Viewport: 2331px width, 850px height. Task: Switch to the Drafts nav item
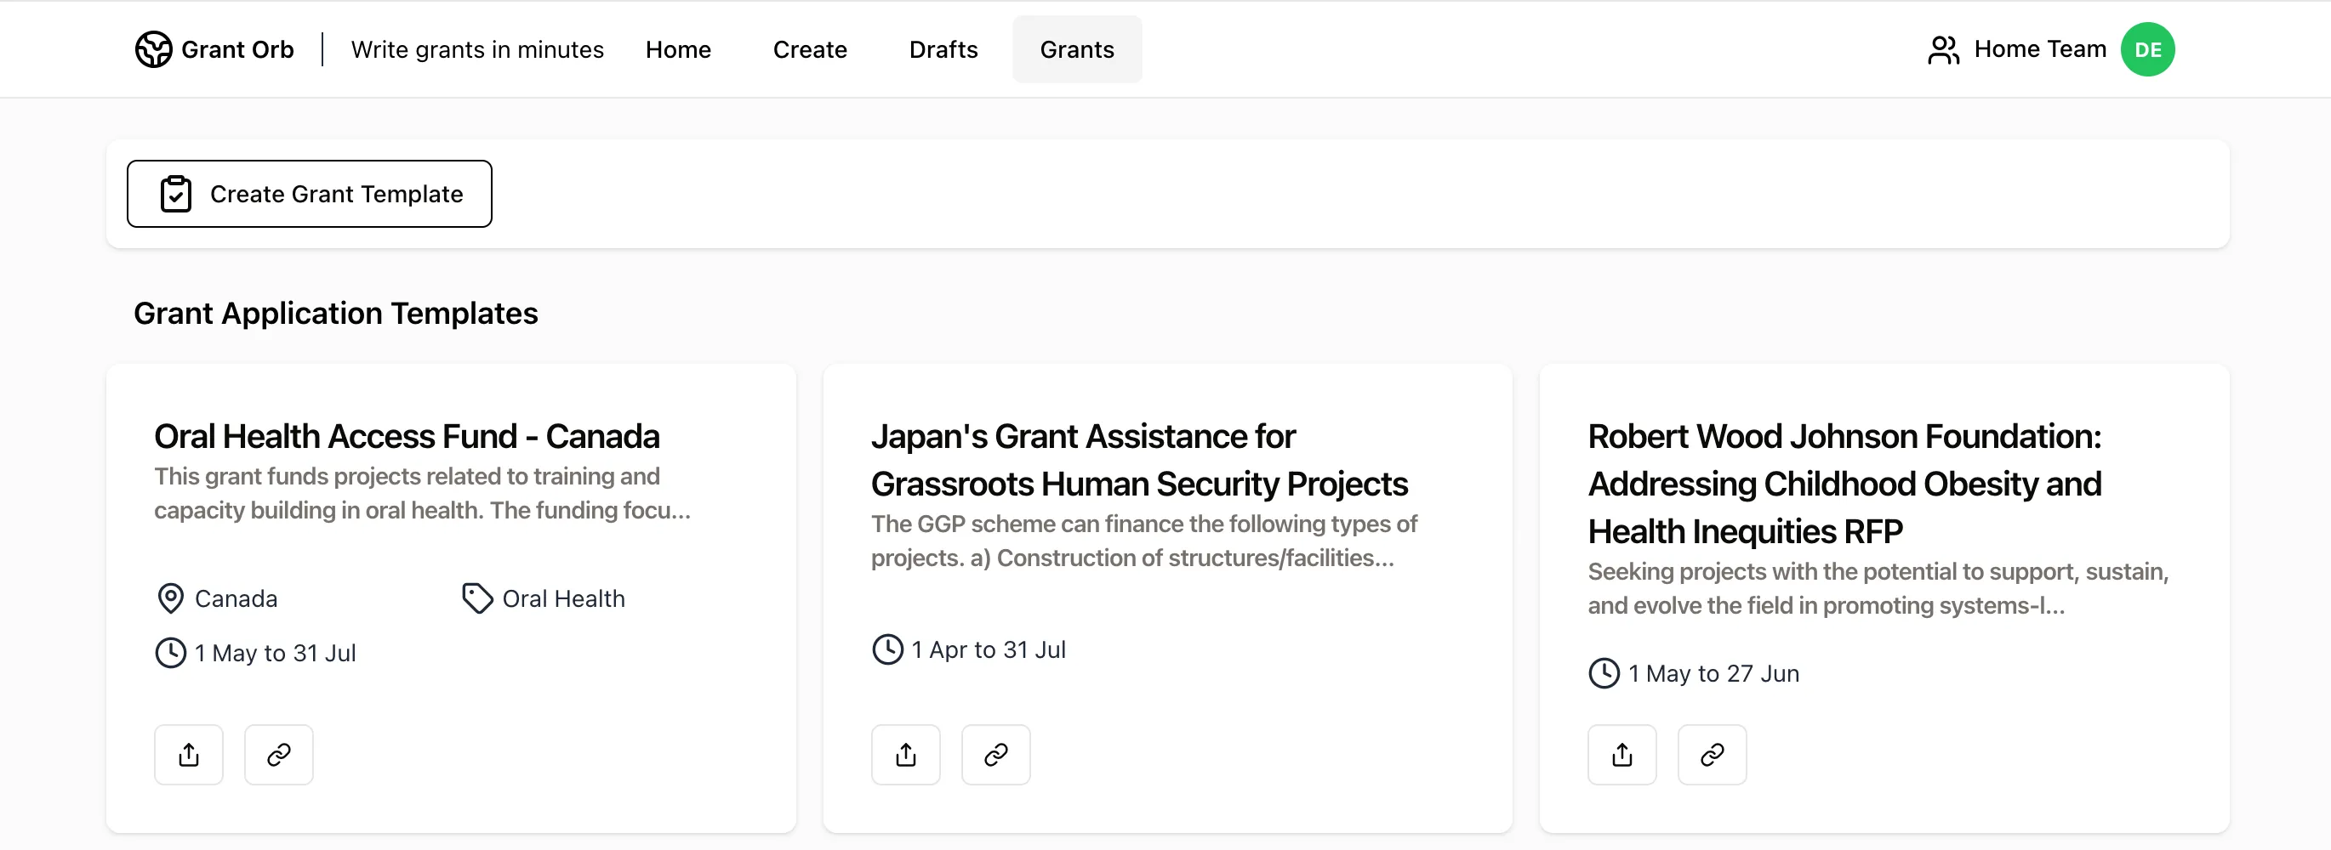pos(943,50)
